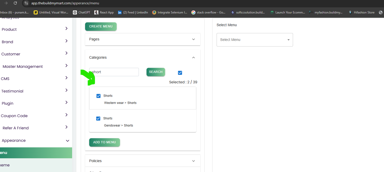The image size is (384, 172).
Task: Open the Hifashion Store bookmark
Action: click(362, 12)
